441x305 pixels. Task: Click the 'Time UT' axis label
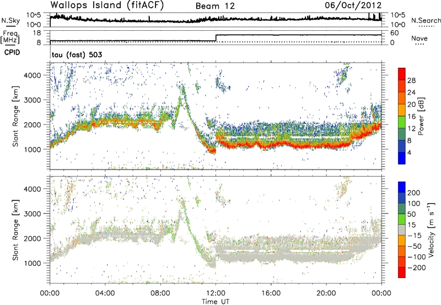pos(216,302)
